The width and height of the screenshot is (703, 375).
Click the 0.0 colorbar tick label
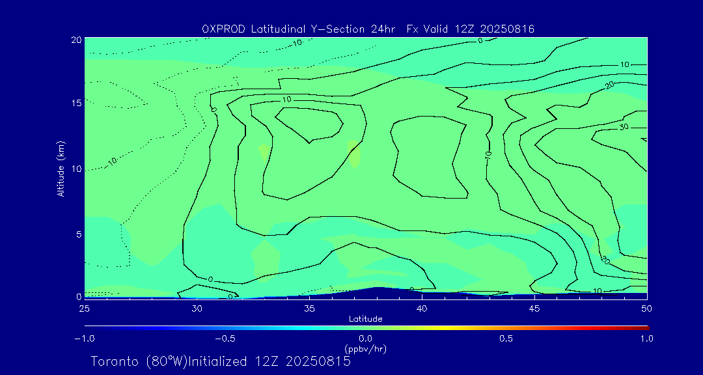(x=365, y=339)
